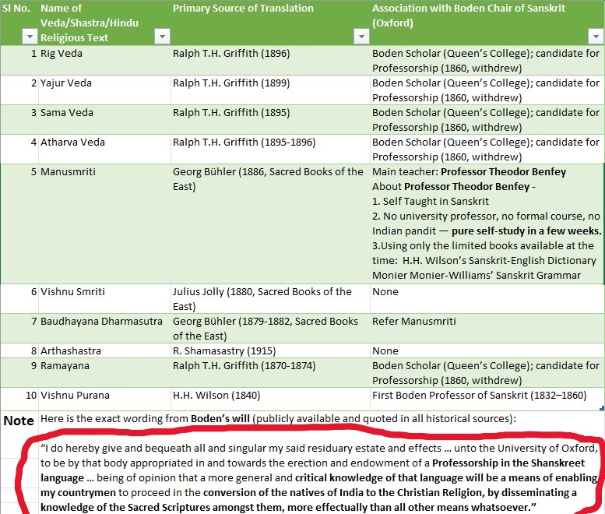This screenshot has width=605, height=514.
Task: Click the Note label cell
Action: pos(19,421)
